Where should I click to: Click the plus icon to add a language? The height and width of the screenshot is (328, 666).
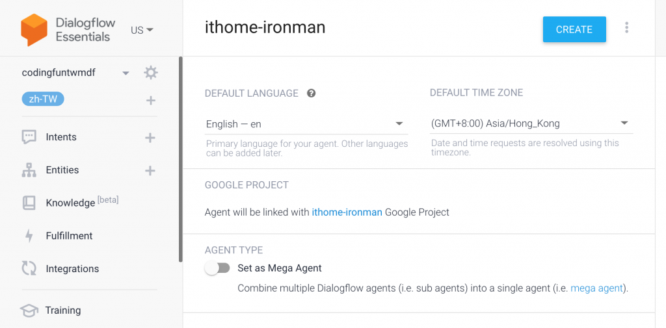[x=151, y=100]
